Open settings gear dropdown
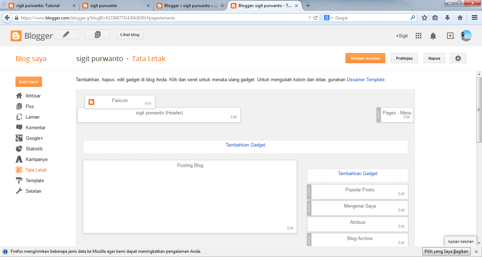 click(x=458, y=58)
